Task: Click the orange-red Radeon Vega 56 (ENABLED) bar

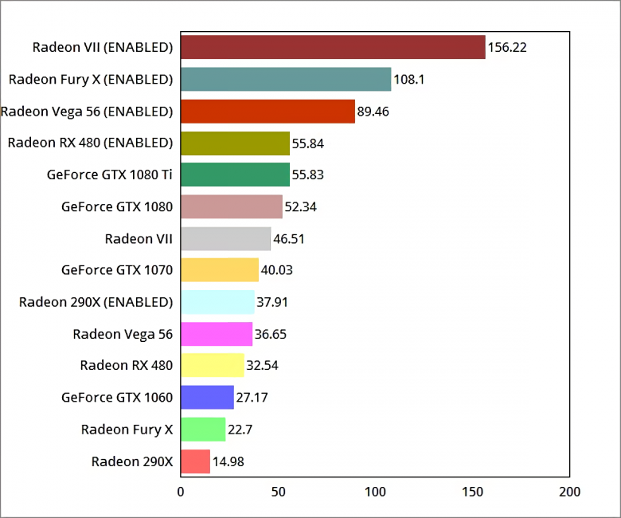Action: (x=268, y=111)
